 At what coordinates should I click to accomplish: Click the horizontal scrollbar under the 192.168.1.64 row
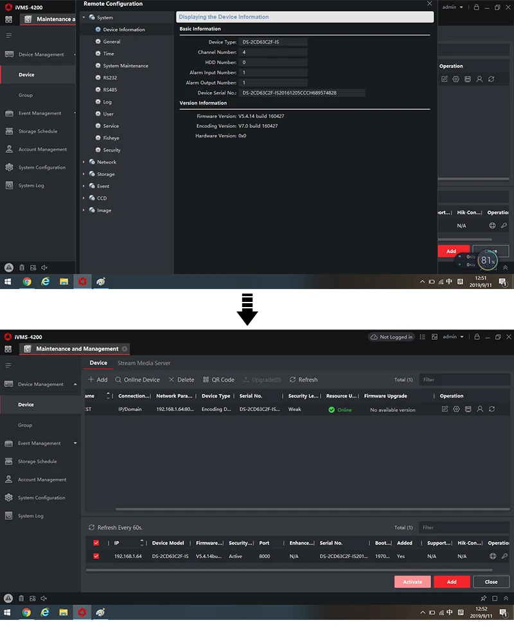pos(289,570)
